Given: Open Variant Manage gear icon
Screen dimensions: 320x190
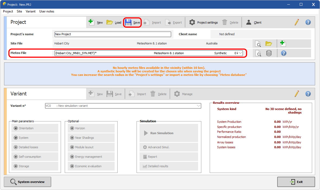Looking at the screenshot, I should point(177,94).
